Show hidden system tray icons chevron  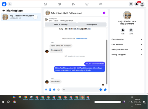point(129,102)
